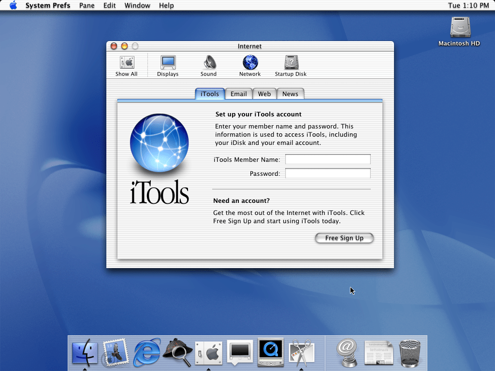495x371 pixels.
Task: Click the iTools Member Name field
Action: [328, 159]
